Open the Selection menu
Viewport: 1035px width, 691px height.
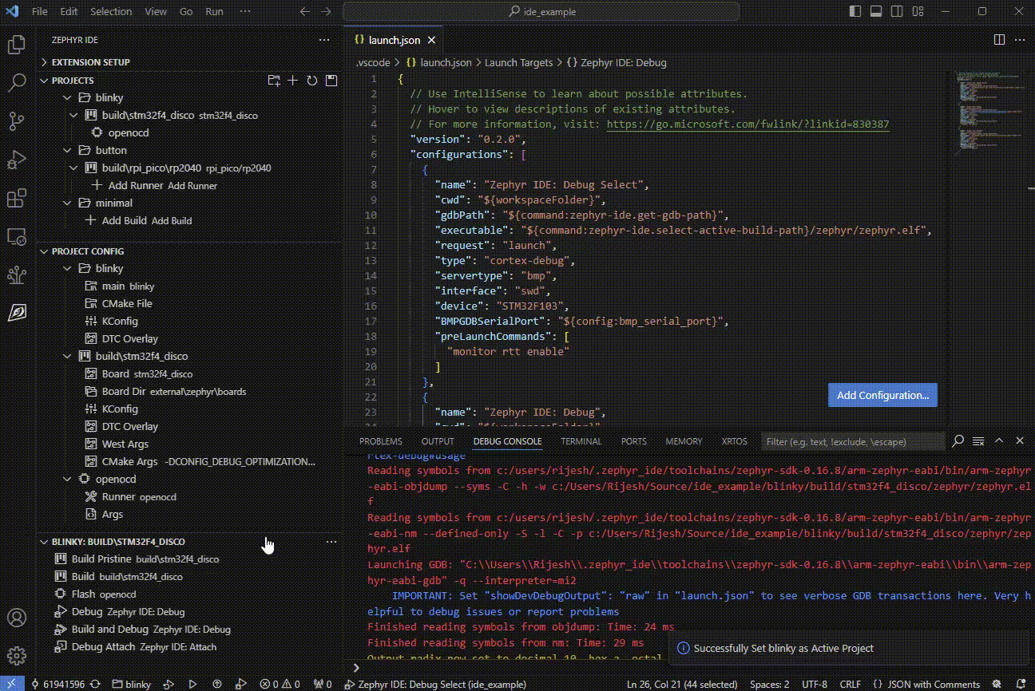(111, 12)
